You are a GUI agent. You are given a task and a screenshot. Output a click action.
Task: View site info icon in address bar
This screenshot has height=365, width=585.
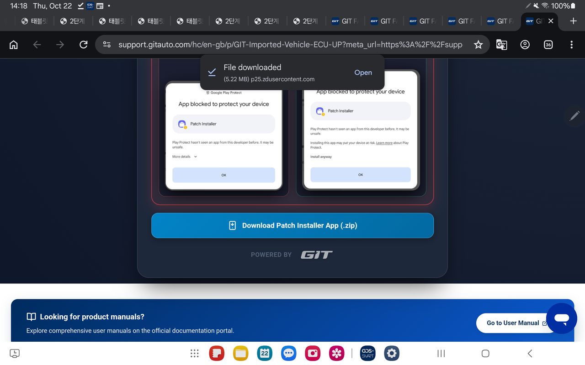point(107,45)
